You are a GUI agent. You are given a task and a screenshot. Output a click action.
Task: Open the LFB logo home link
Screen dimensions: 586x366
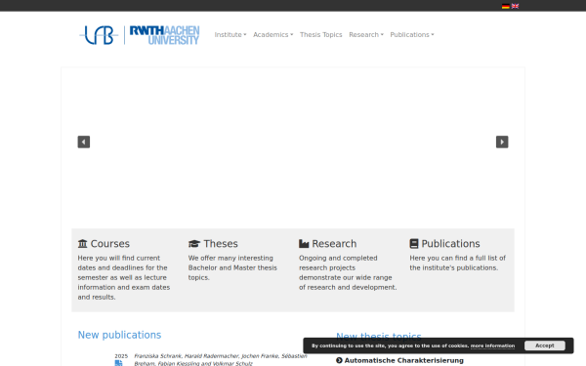99,35
